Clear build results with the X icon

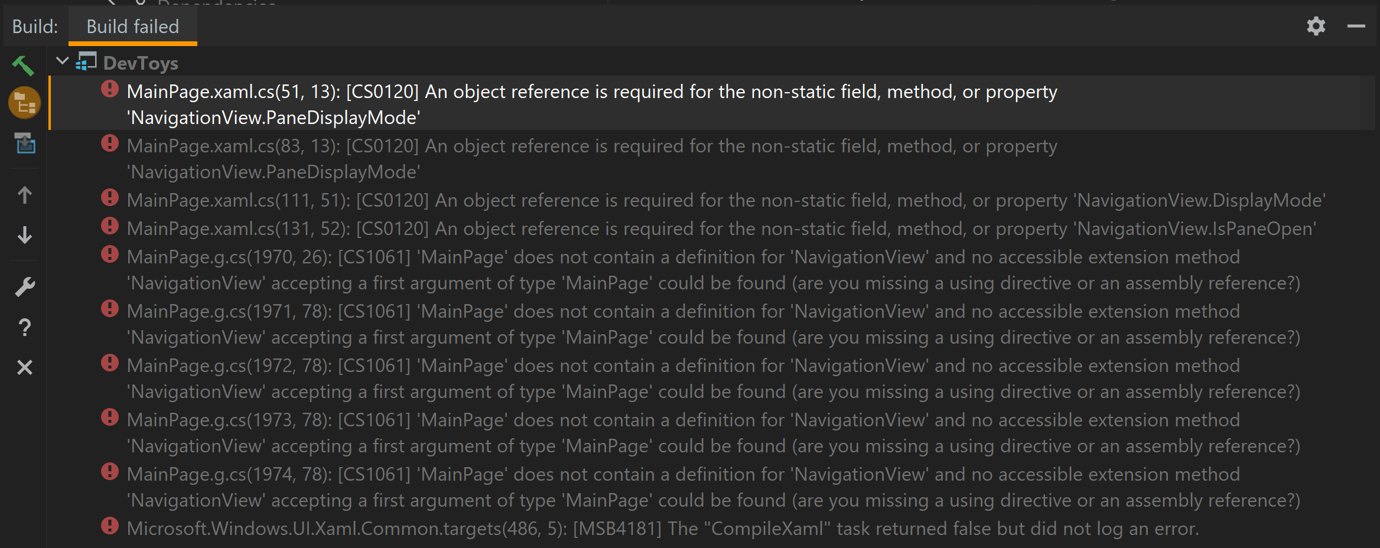tap(24, 367)
